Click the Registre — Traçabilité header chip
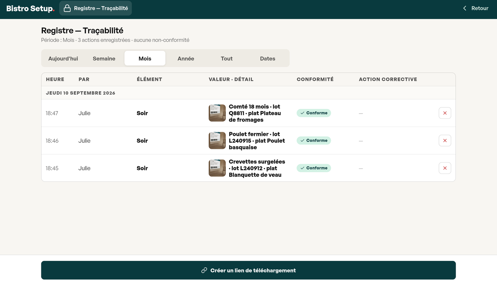The image size is (497, 283). pyautogui.click(x=96, y=8)
